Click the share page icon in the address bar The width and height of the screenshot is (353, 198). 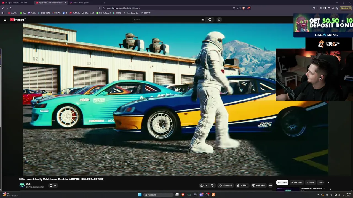[239, 8]
